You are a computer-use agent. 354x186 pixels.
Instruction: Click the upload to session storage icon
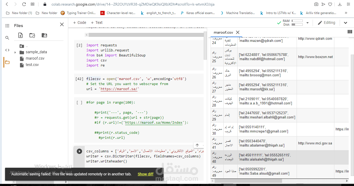pyautogui.click(x=20, y=35)
